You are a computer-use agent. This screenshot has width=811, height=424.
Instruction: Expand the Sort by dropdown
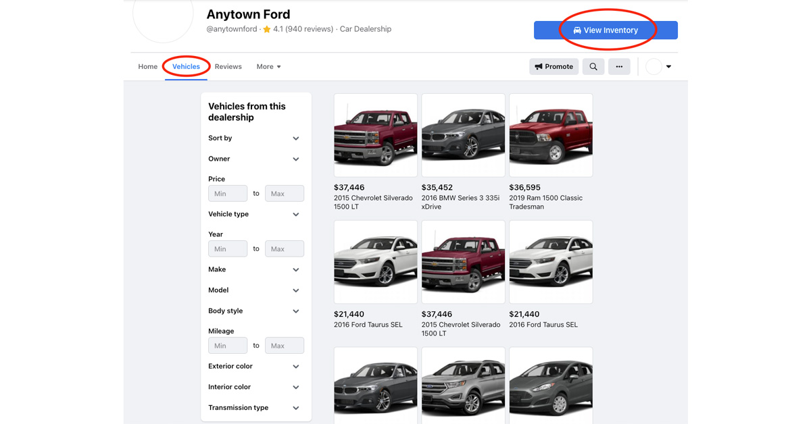tap(295, 138)
